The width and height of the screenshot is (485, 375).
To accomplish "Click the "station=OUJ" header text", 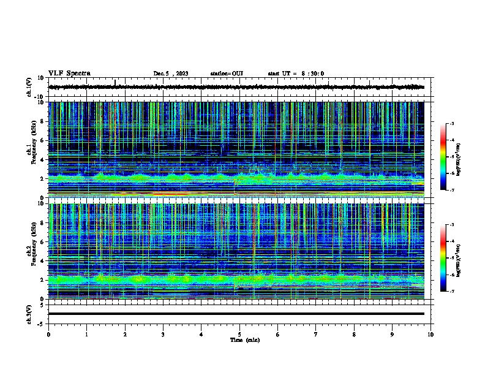I will (227, 74).
